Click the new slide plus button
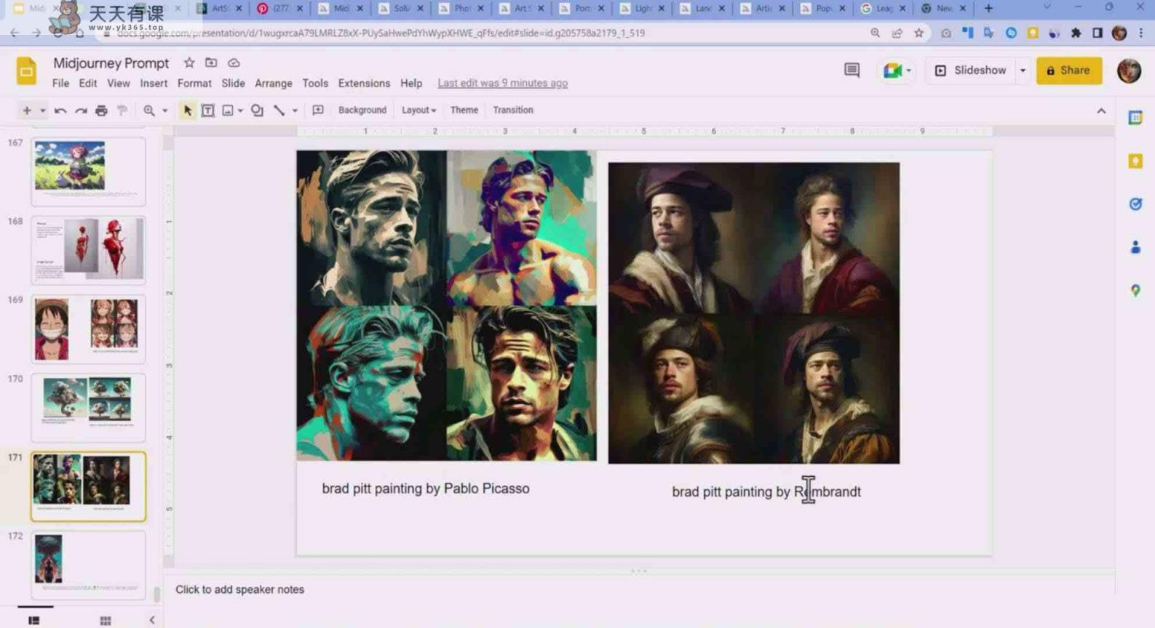 coord(27,110)
